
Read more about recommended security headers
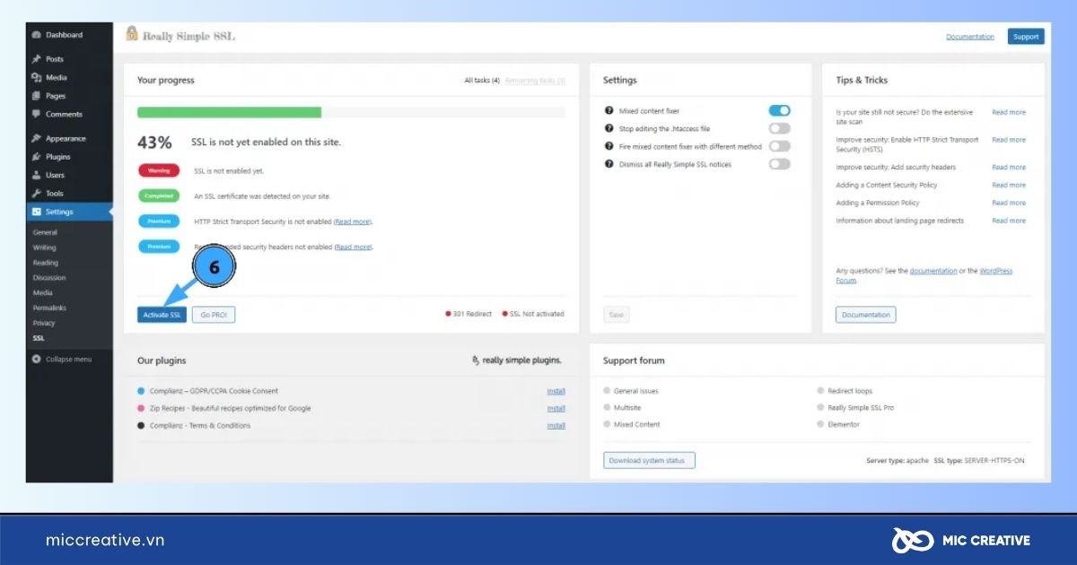353,247
